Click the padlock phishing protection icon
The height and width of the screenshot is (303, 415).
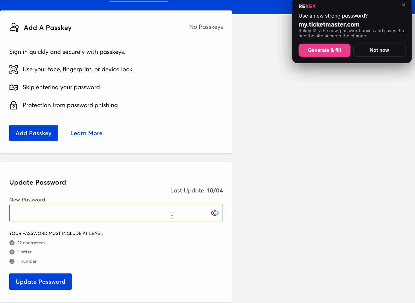pos(14,105)
